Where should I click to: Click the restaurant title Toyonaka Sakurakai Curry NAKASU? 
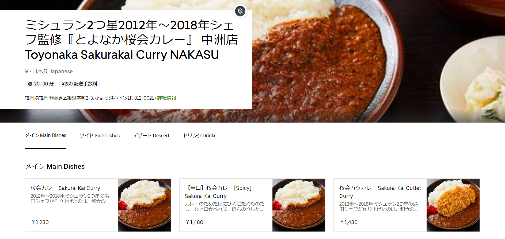[x=122, y=55]
